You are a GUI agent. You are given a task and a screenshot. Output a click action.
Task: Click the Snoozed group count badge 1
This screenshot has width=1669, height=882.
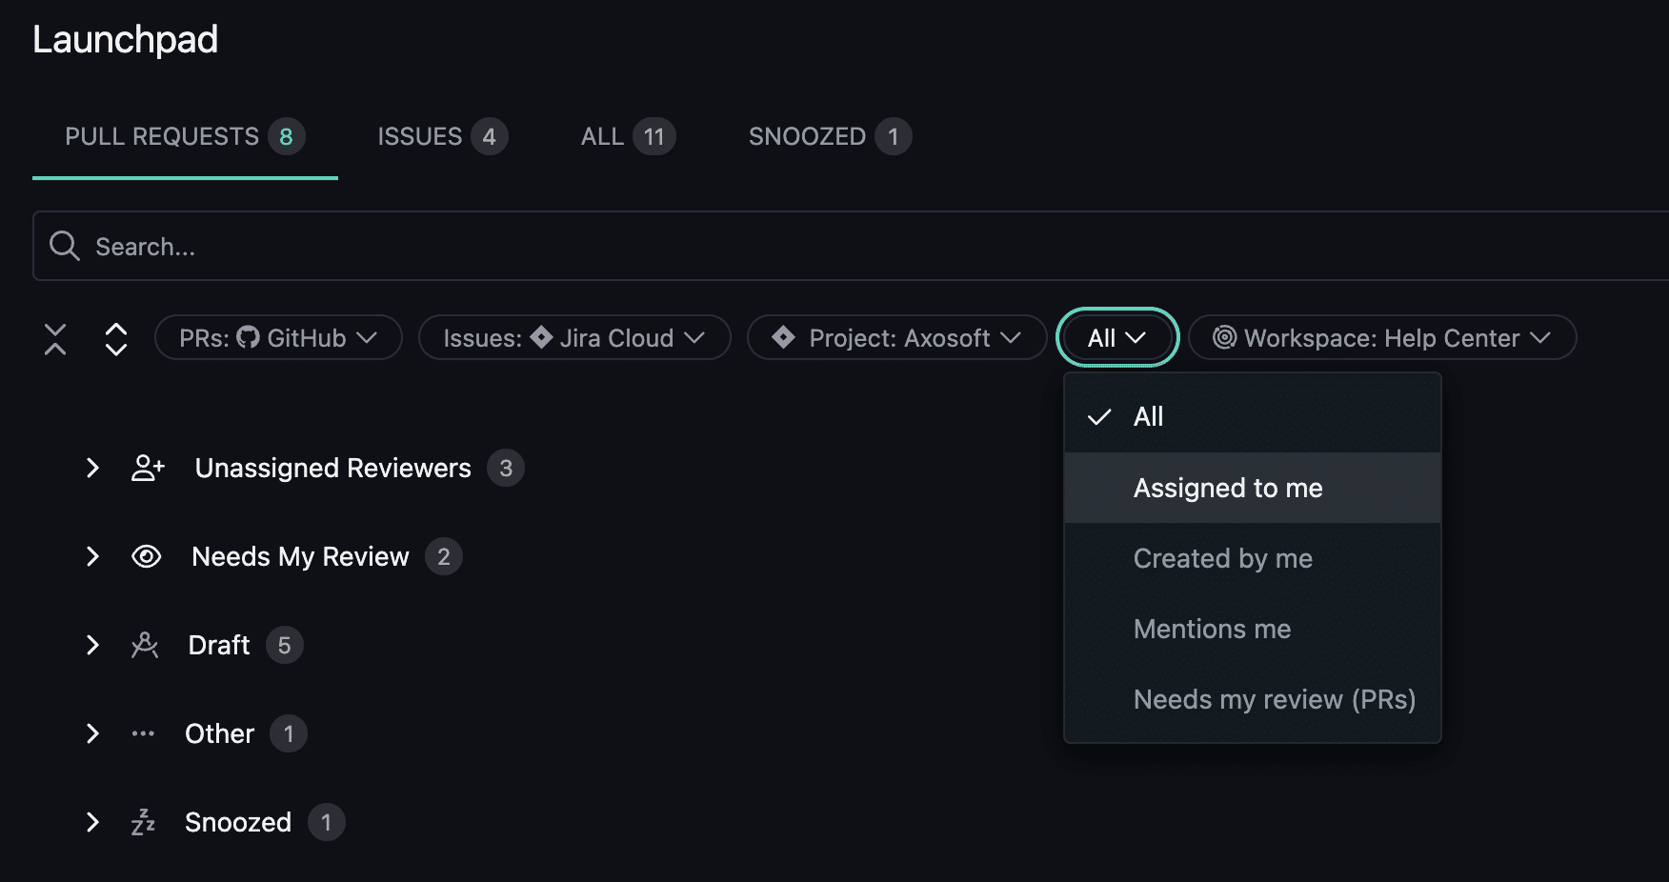[x=326, y=822]
